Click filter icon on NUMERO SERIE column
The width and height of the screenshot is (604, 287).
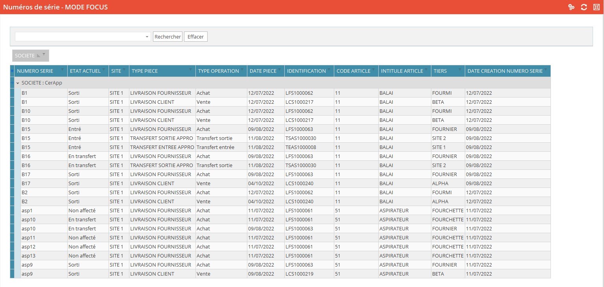[63, 70]
